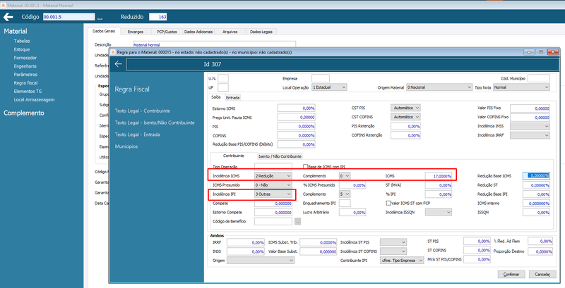Click the Confirmar button
The width and height of the screenshot is (565, 288).
tap(511, 275)
